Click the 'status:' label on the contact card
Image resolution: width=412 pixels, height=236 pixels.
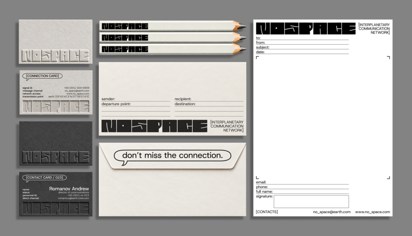[x=26, y=193]
